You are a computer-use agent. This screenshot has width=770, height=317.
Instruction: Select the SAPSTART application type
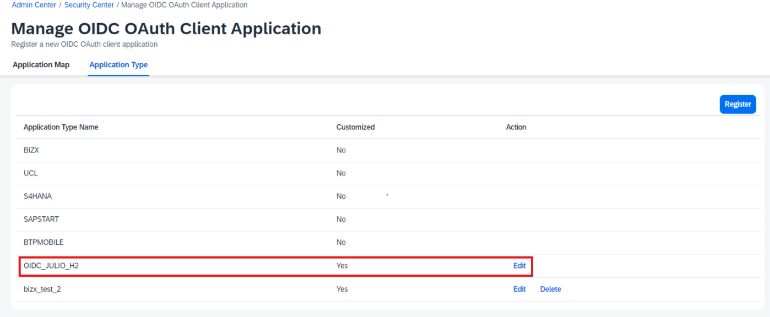pyautogui.click(x=388, y=220)
